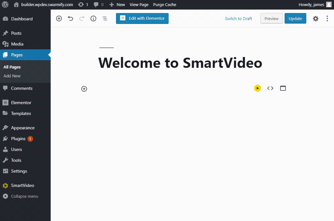Open Elementor sidebar menu
Screen dimensions: 334x221
pyautogui.click(x=25, y=103)
